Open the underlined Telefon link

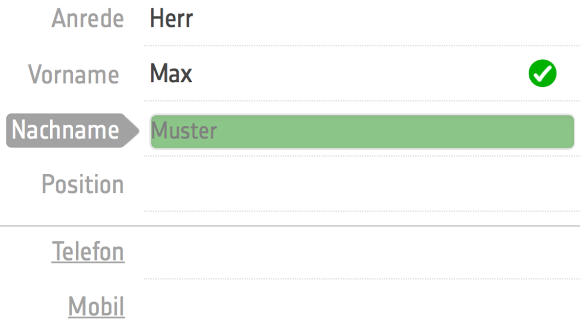point(88,251)
